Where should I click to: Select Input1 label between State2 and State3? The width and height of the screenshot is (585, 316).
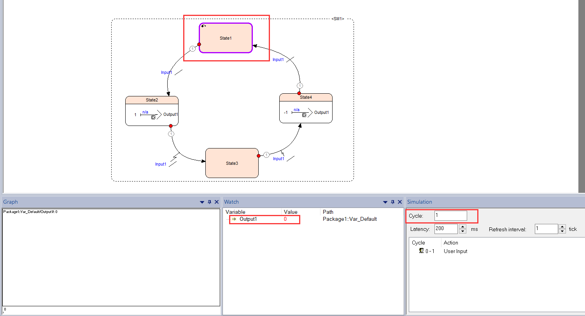[161, 164]
